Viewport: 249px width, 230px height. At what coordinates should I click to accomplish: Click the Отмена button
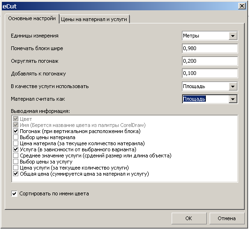click(x=226, y=218)
